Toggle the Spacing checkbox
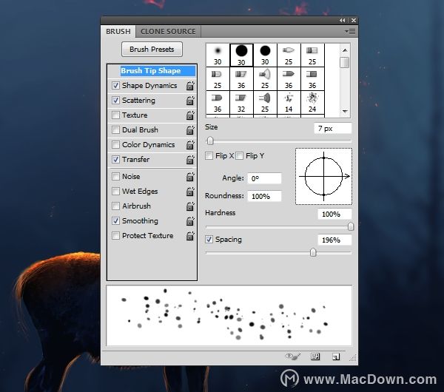 click(209, 240)
